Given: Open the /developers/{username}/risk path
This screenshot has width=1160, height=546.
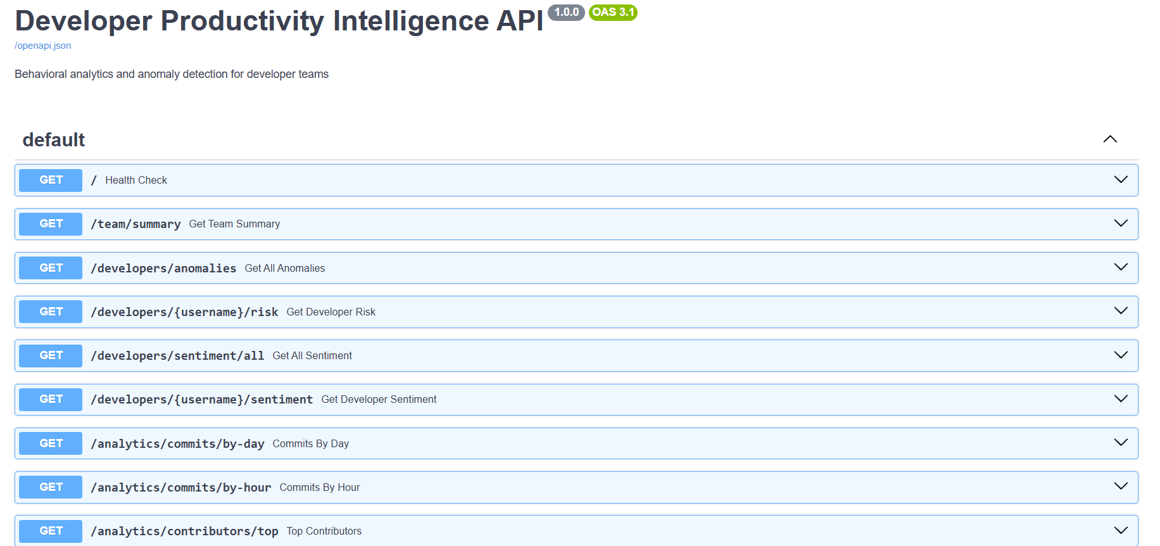Looking at the screenshot, I should [x=184, y=312].
